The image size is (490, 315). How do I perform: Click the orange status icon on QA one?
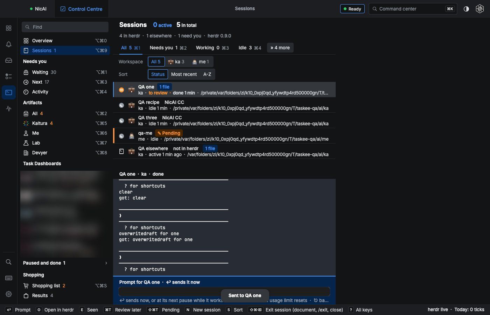tap(121, 90)
